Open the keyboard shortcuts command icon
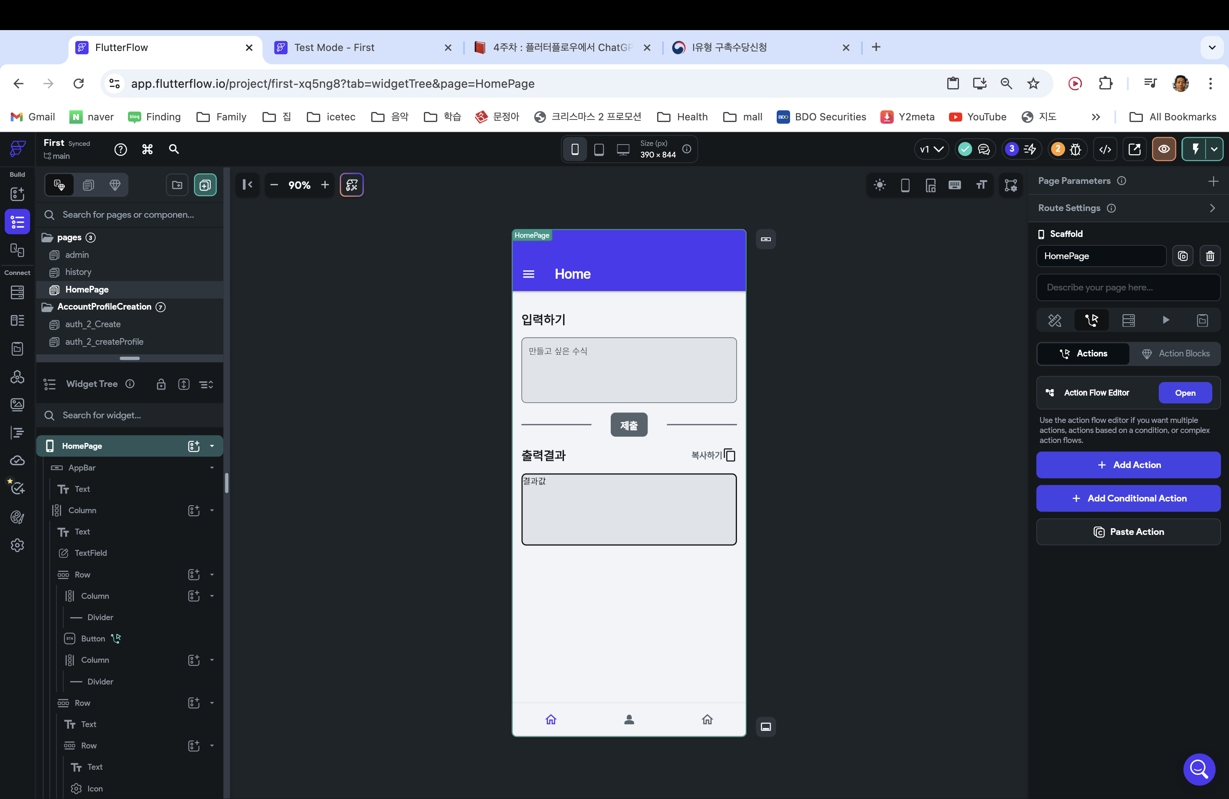1229x799 pixels. [148, 150]
